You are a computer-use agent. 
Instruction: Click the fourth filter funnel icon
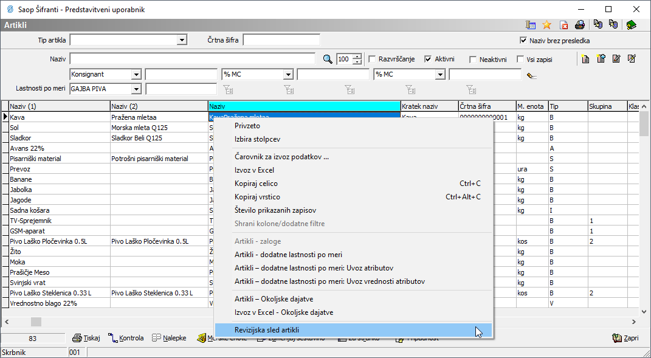[x=410, y=89]
